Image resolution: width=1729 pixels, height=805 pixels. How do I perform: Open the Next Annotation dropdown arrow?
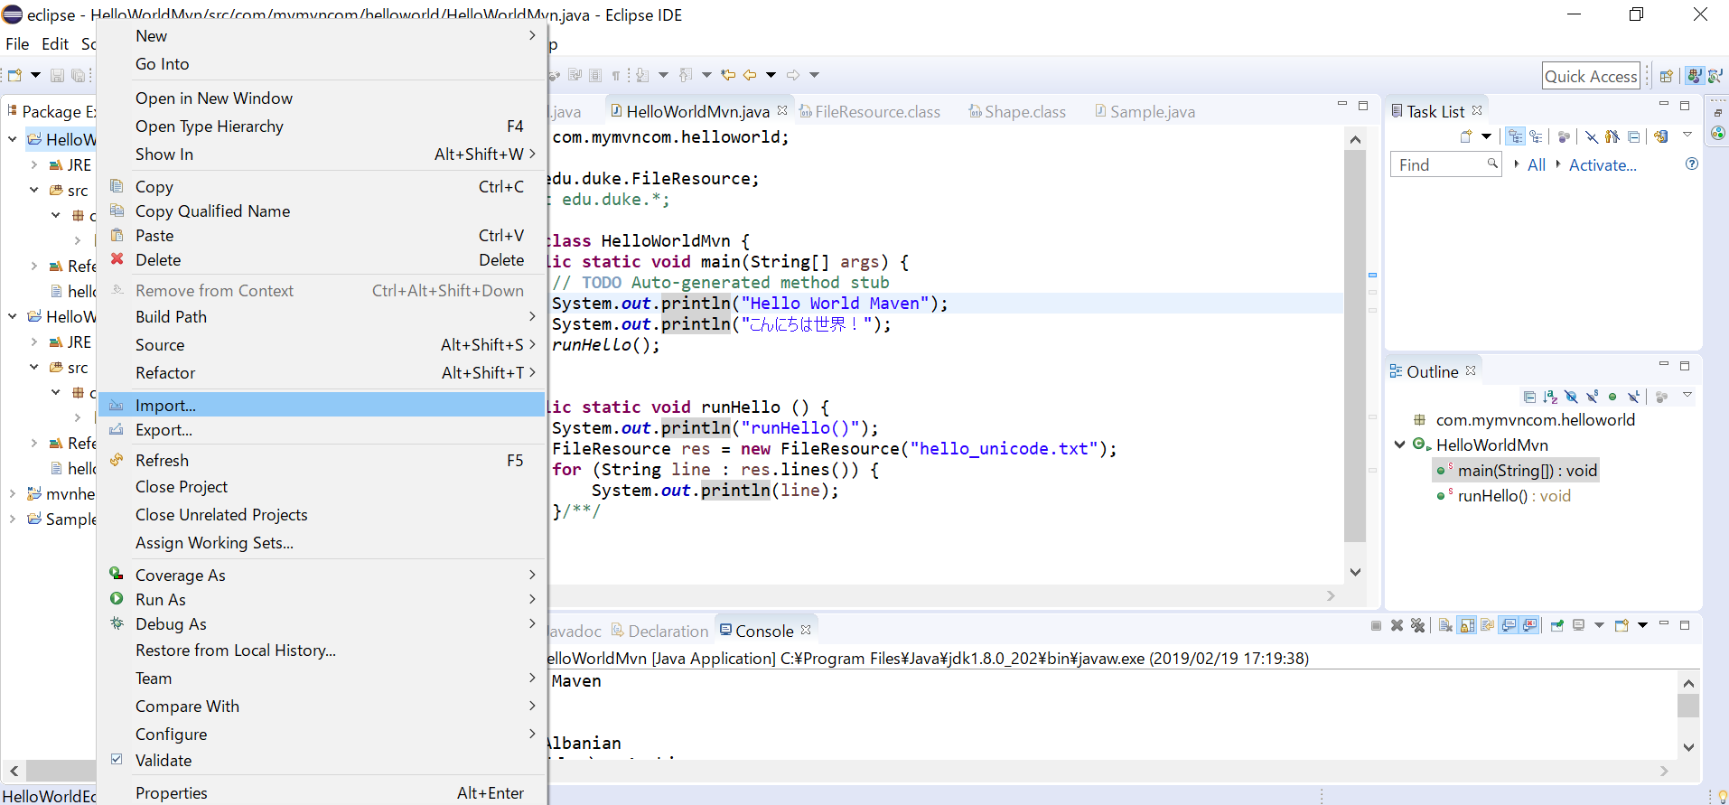pos(663,75)
